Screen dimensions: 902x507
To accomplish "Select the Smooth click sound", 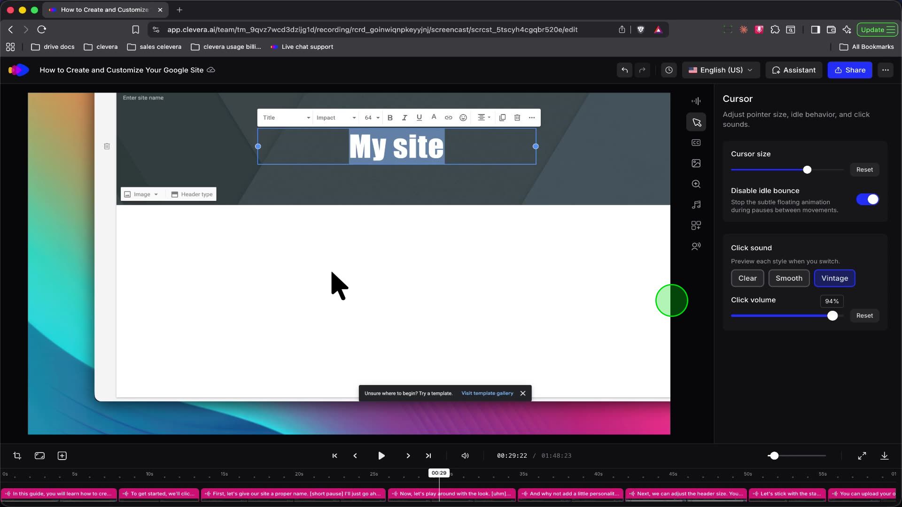I will (x=789, y=278).
